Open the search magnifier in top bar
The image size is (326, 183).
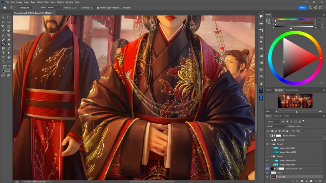tap(310, 8)
